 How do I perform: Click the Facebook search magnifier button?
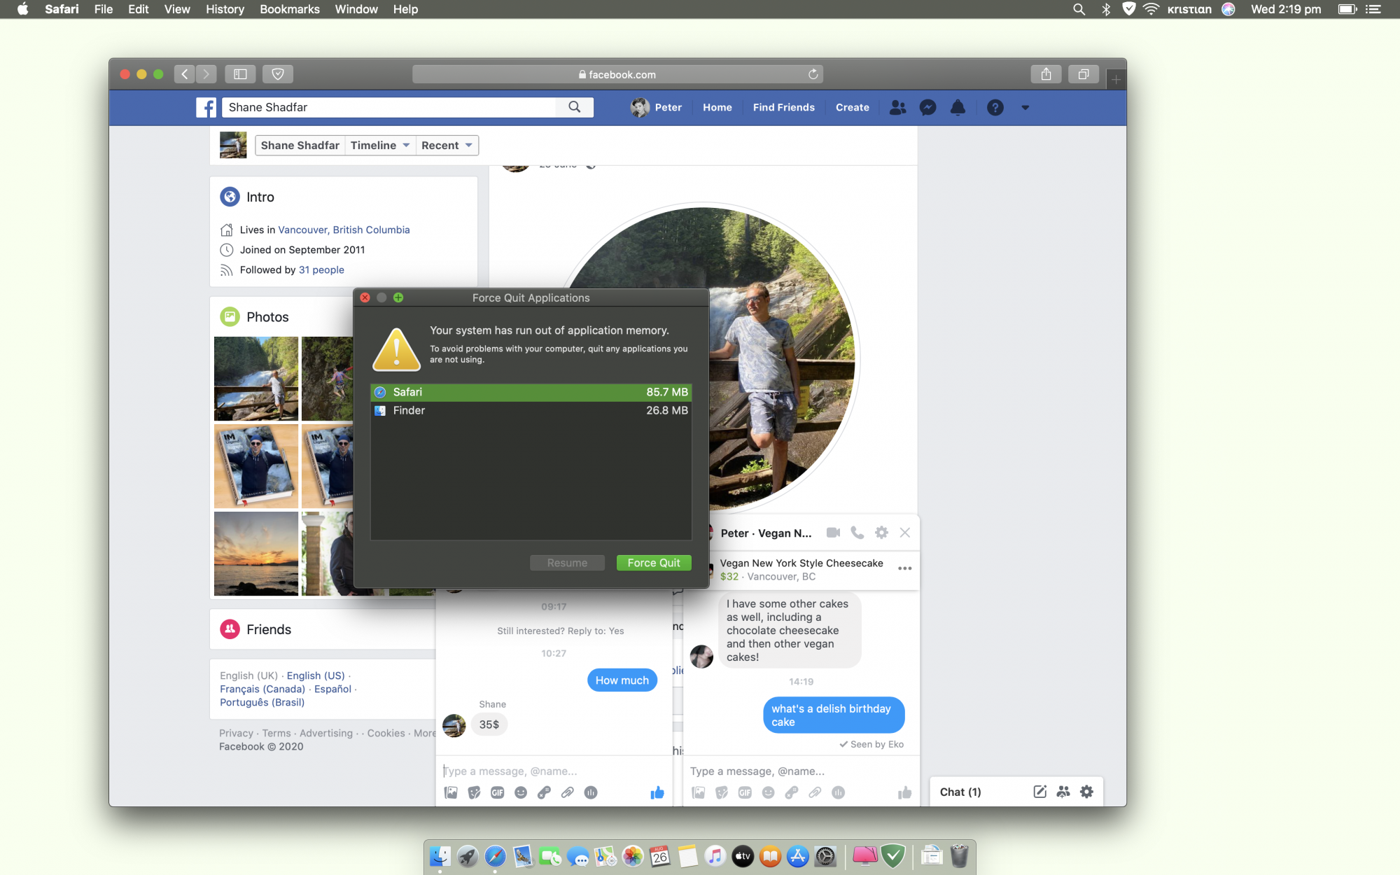[x=575, y=107]
